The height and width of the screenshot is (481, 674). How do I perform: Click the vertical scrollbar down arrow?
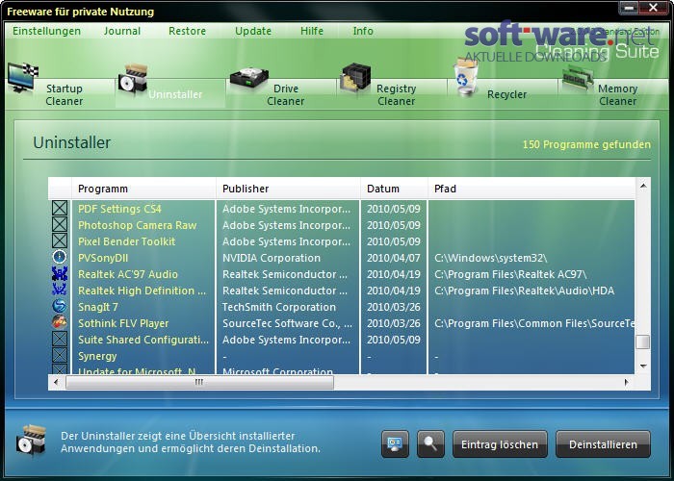(643, 367)
